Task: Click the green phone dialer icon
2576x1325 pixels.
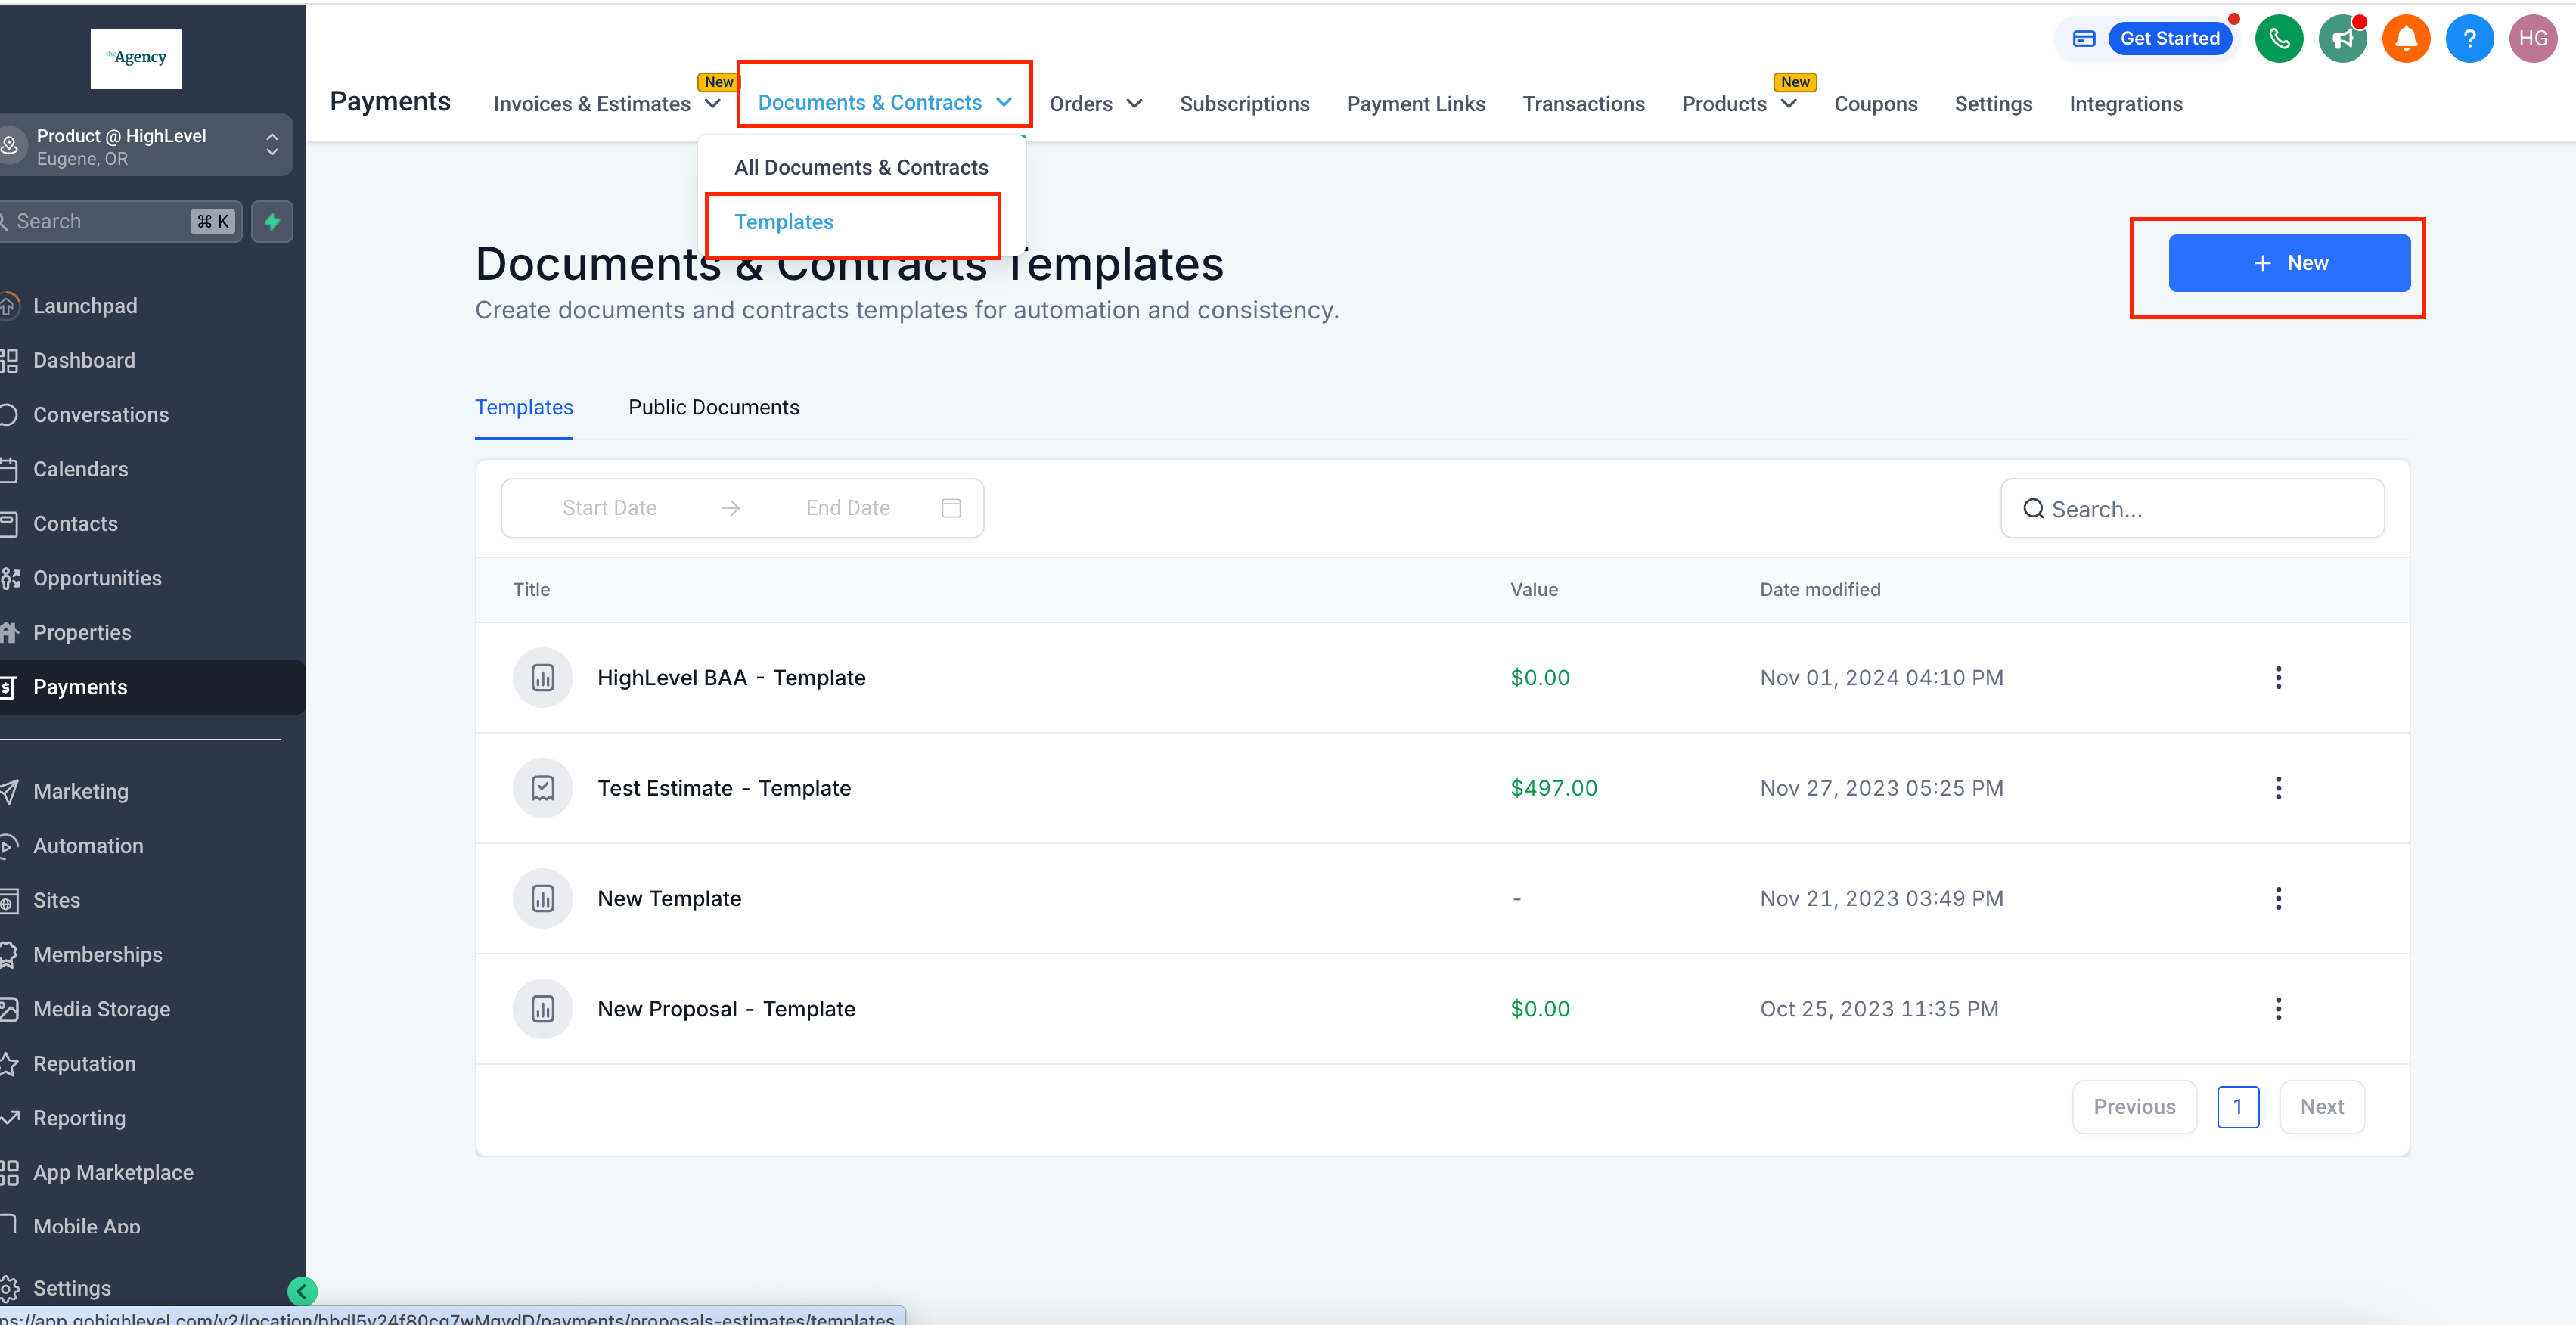Action: 2279,39
